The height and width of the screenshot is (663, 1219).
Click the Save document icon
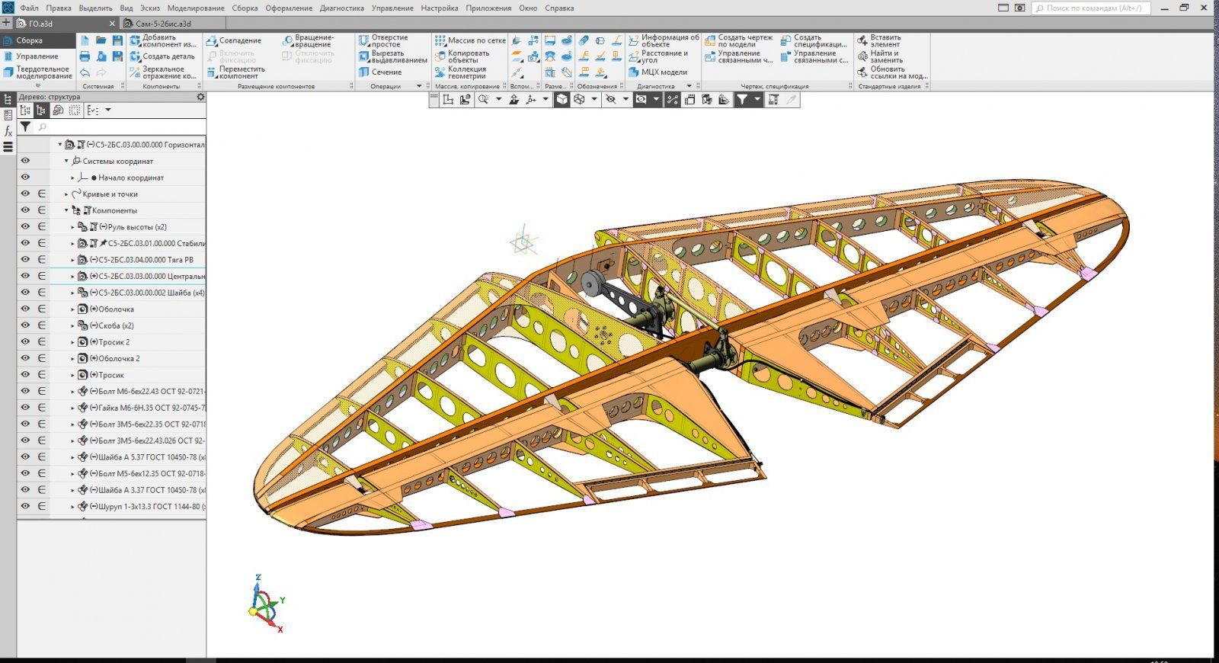click(117, 40)
